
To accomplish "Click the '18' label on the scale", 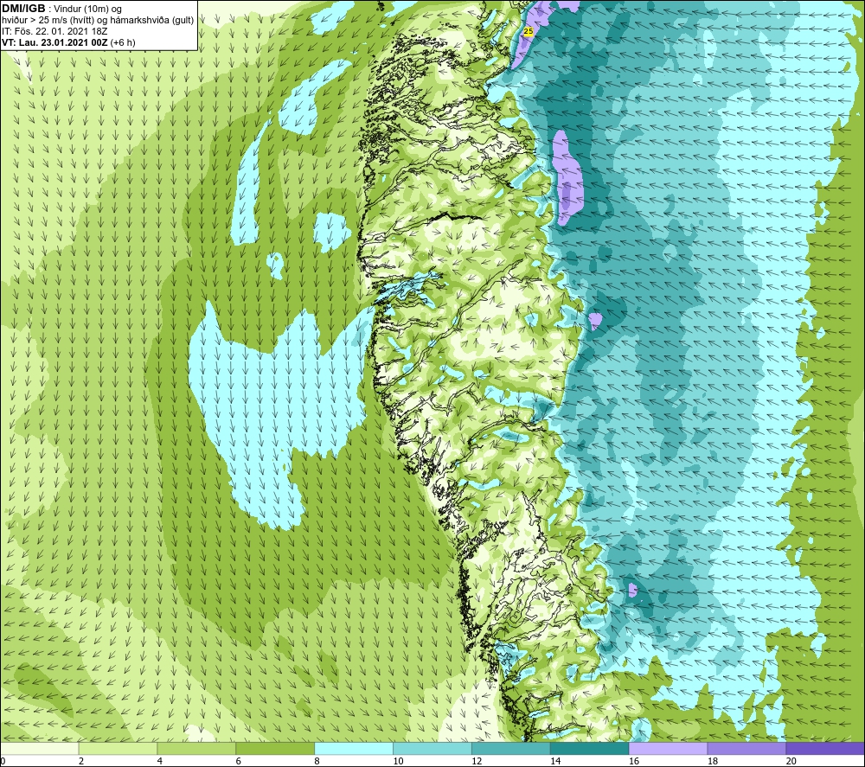I will (x=713, y=761).
